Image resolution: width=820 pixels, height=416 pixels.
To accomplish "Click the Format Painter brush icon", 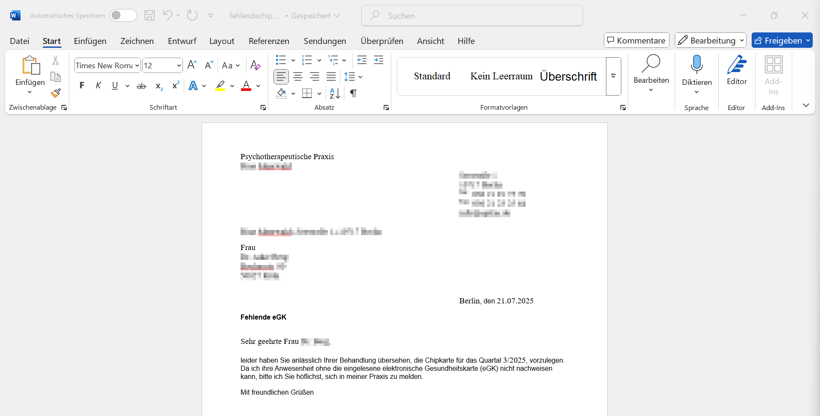I will (x=56, y=93).
